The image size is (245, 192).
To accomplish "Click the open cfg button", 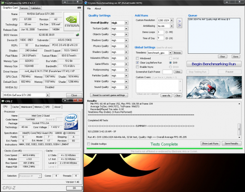I will pyautogui.click(x=166, y=96).
